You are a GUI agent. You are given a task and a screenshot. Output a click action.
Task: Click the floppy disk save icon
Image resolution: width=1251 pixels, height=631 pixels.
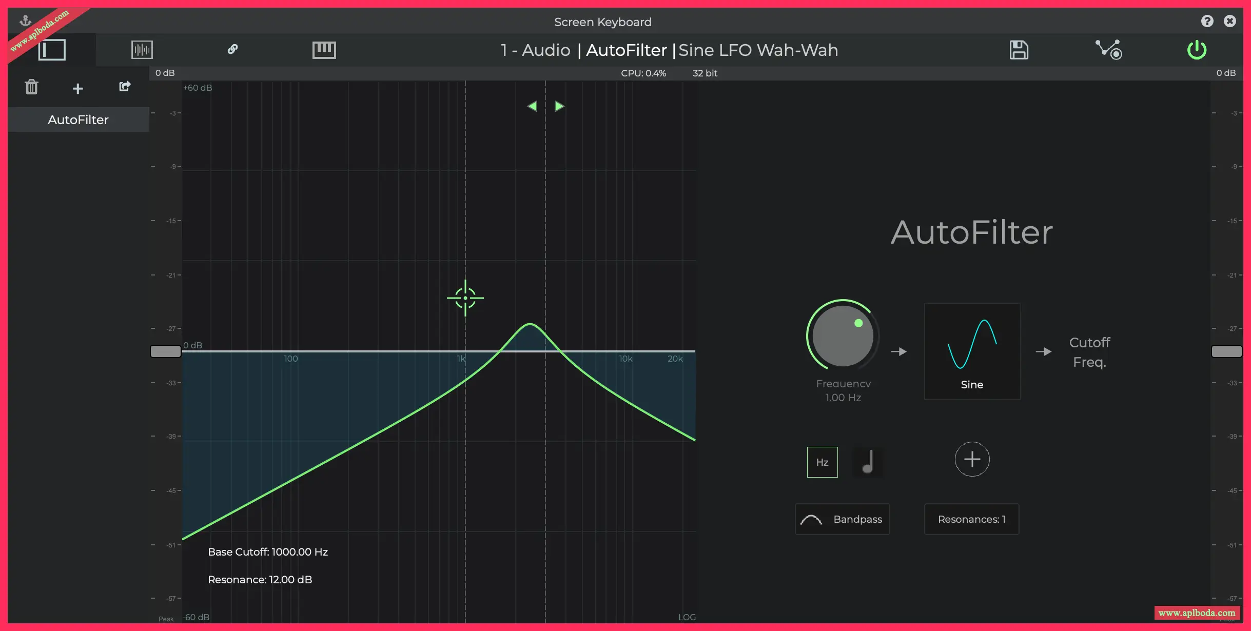tap(1019, 50)
